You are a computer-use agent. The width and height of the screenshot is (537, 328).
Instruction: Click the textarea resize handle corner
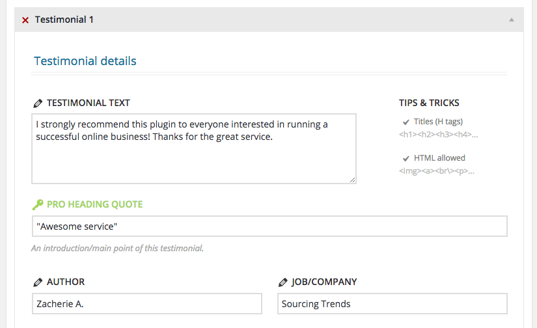click(352, 180)
